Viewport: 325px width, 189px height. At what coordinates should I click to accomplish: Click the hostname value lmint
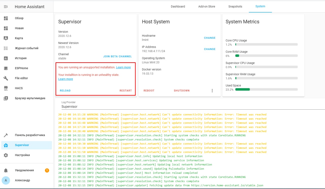pos(145,40)
